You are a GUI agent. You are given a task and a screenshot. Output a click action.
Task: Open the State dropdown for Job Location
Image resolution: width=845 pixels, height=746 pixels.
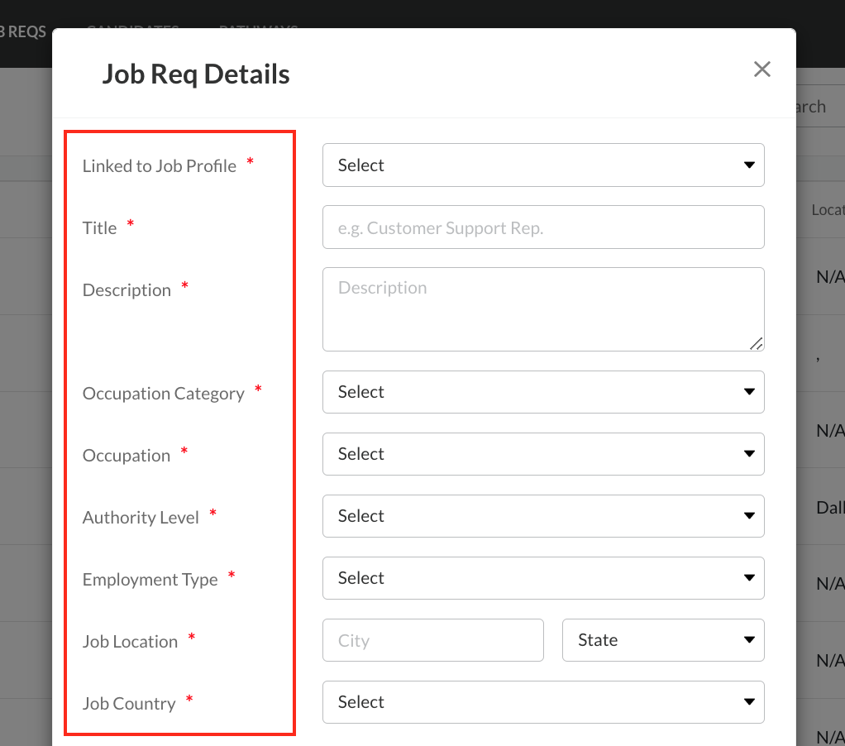click(x=662, y=639)
